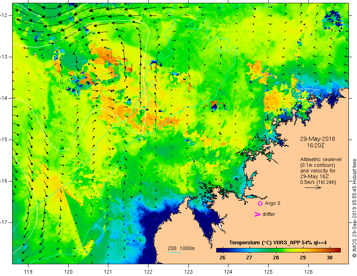Click the colorbar tick label '26'
Image resolution: width=357 pixels, height=276 pixels.
point(222,258)
